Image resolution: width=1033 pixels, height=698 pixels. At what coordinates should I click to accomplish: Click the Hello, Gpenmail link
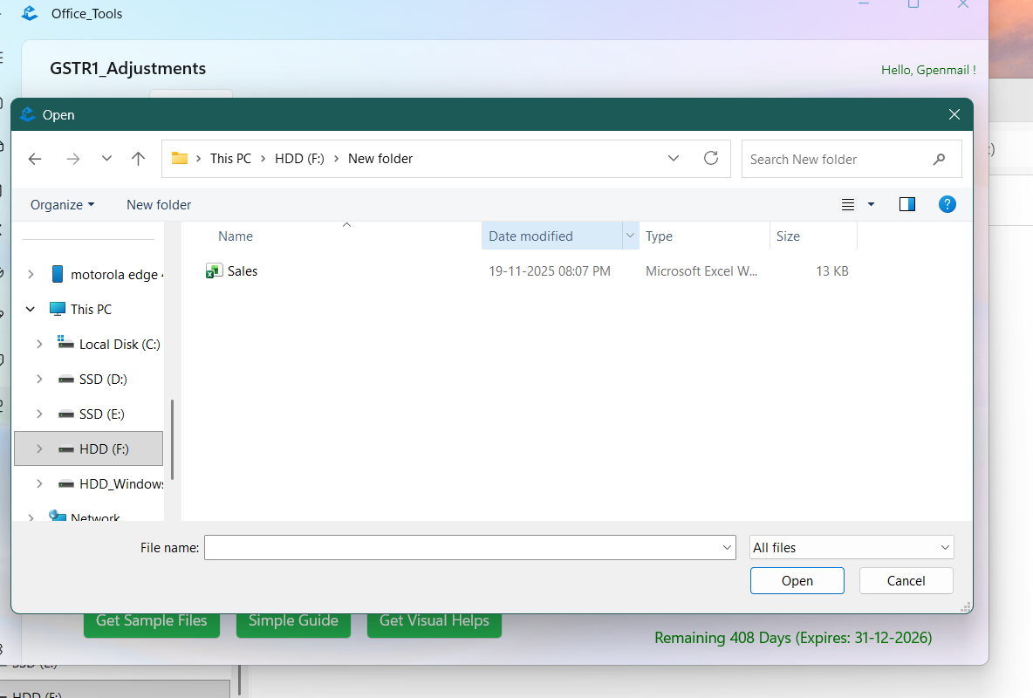point(927,70)
